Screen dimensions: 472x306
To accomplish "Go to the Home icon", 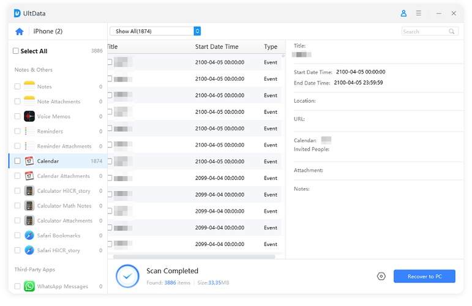I will pos(20,31).
